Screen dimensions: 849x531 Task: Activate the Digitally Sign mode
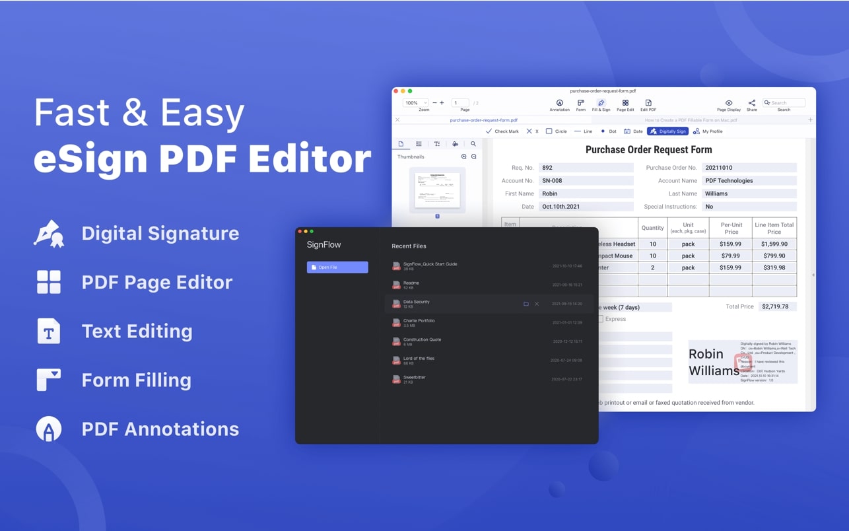[x=668, y=131]
